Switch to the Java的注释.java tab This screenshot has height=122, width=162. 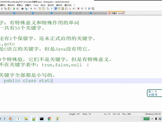click(x=79, y=13)
